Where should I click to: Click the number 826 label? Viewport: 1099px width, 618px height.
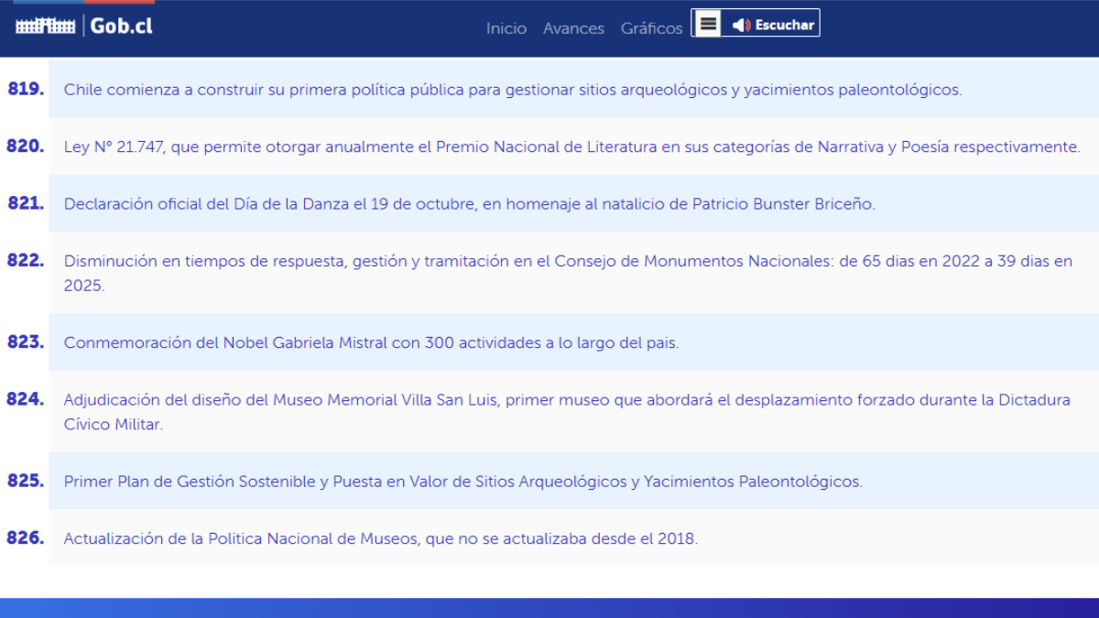26,538
